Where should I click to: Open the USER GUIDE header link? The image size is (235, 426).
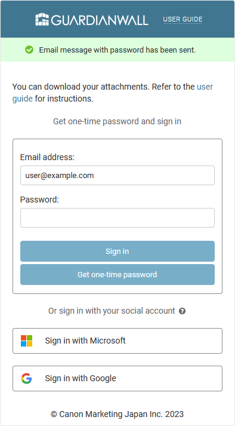coord(183,19)
